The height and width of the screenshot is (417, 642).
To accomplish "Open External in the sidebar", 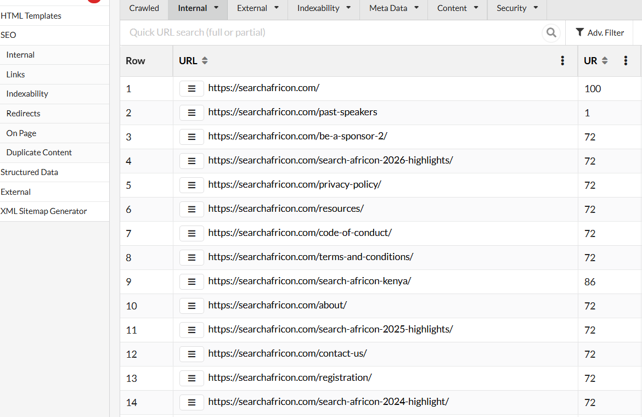I will tap(54, 192).
